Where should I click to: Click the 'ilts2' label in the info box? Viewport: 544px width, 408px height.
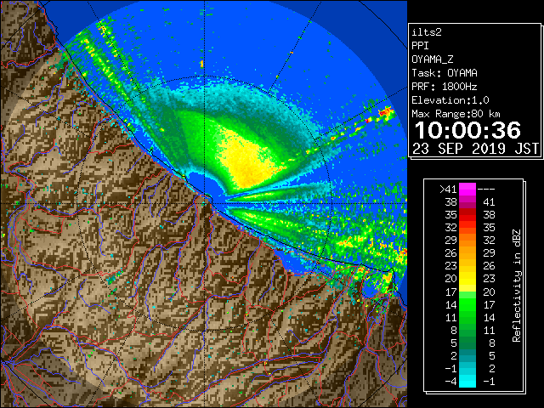(427, 32)
